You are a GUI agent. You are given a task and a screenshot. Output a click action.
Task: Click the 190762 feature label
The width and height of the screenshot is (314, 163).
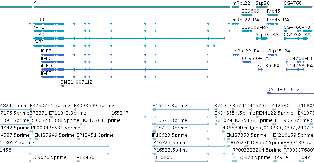(x=235, y=143)
